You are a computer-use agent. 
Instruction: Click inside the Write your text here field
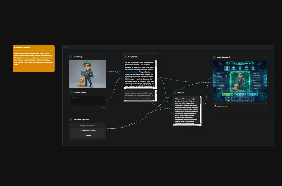pos(87,100)
